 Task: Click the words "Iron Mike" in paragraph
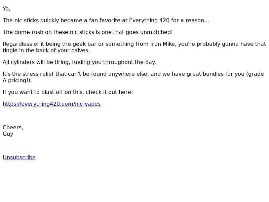tap(162, 44)
